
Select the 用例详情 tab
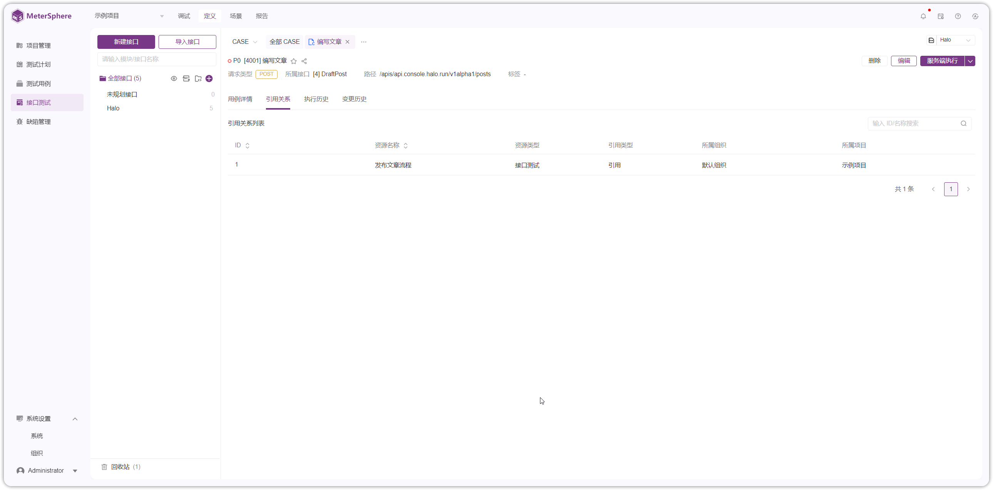point(240,99)
